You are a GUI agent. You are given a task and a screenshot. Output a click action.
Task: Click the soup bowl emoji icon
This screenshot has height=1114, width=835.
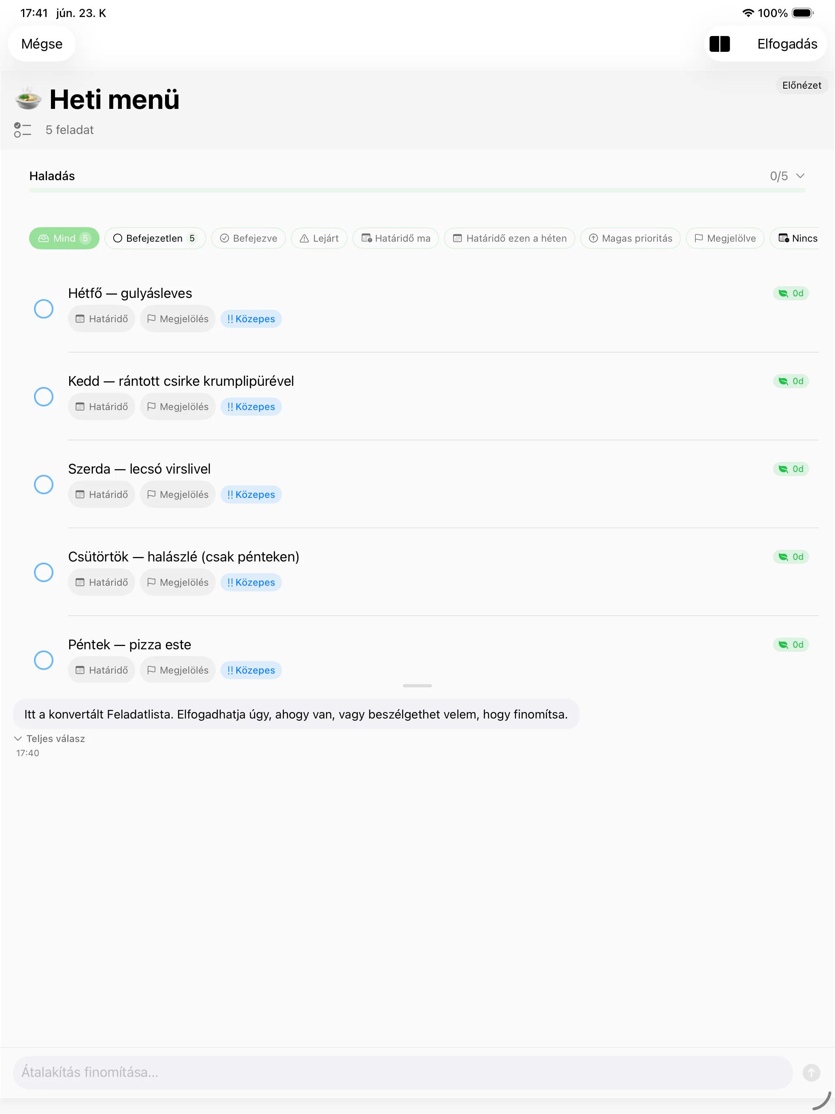pyautogui.click(x=28, y=98)
